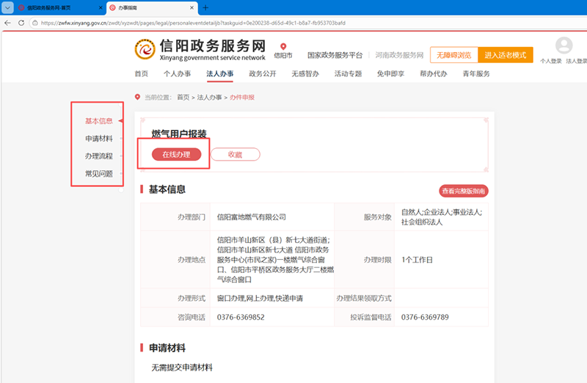Image resolution: width=587 pixels, height=383 pixels.
Task: Click 法人办事 in the breadcrumb
Action: (x=209, y=98)
